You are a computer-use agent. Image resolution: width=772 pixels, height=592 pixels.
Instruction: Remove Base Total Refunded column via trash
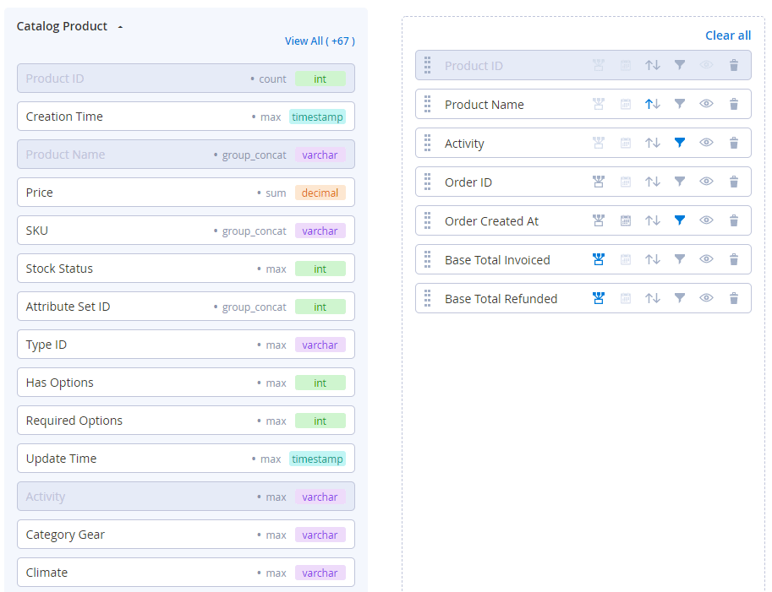click(x=733, y=299)
